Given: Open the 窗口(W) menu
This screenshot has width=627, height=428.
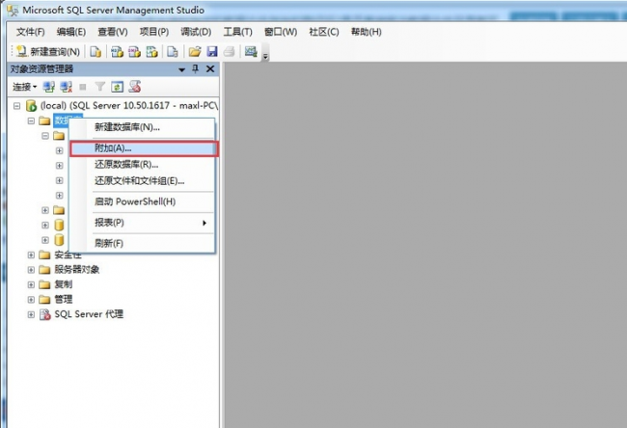Looking at the screenshot, I should click(x=281, y=32).
